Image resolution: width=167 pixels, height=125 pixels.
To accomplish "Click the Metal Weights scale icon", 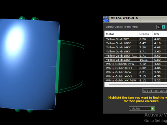I will point(106,19).
